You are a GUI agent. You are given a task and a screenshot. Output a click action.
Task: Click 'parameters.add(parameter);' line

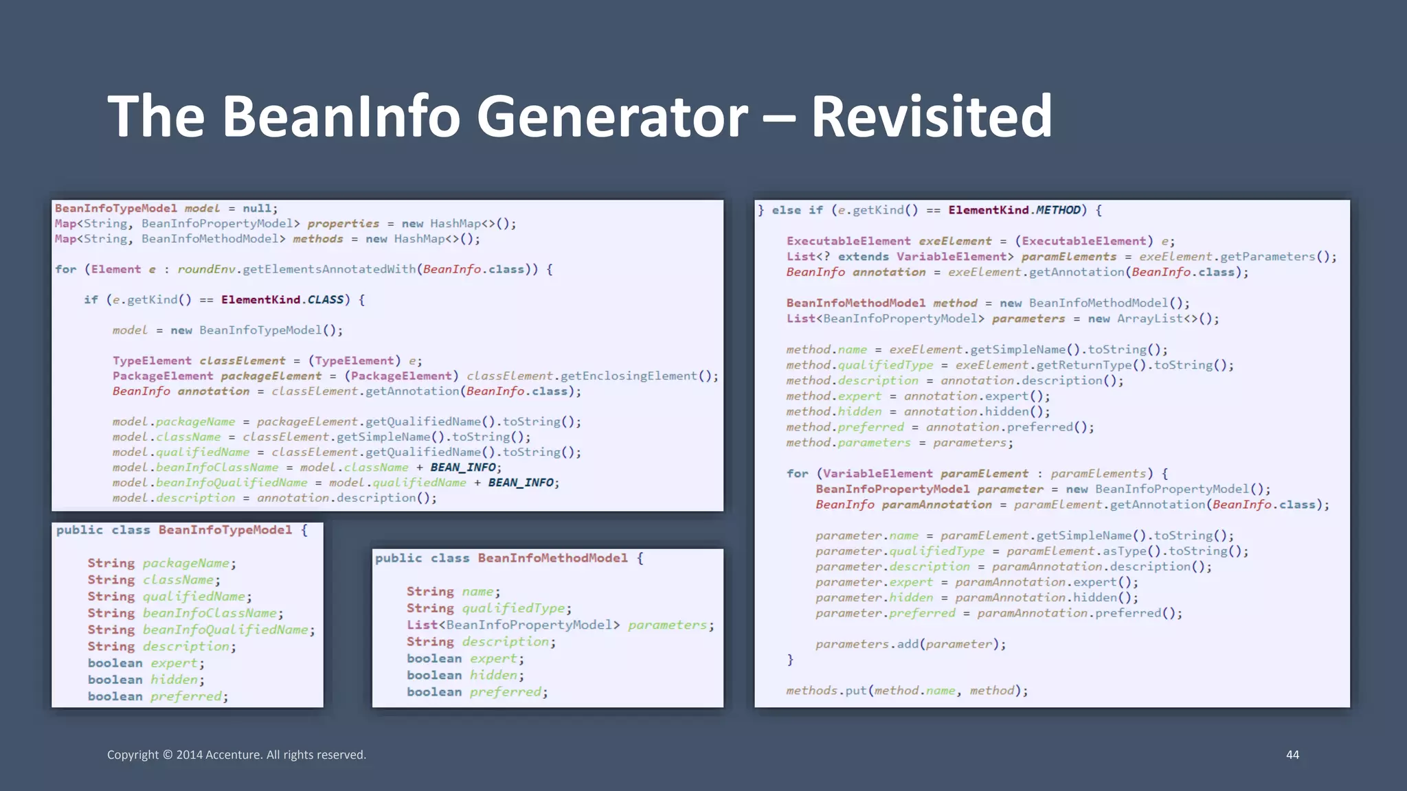point(911,644)
